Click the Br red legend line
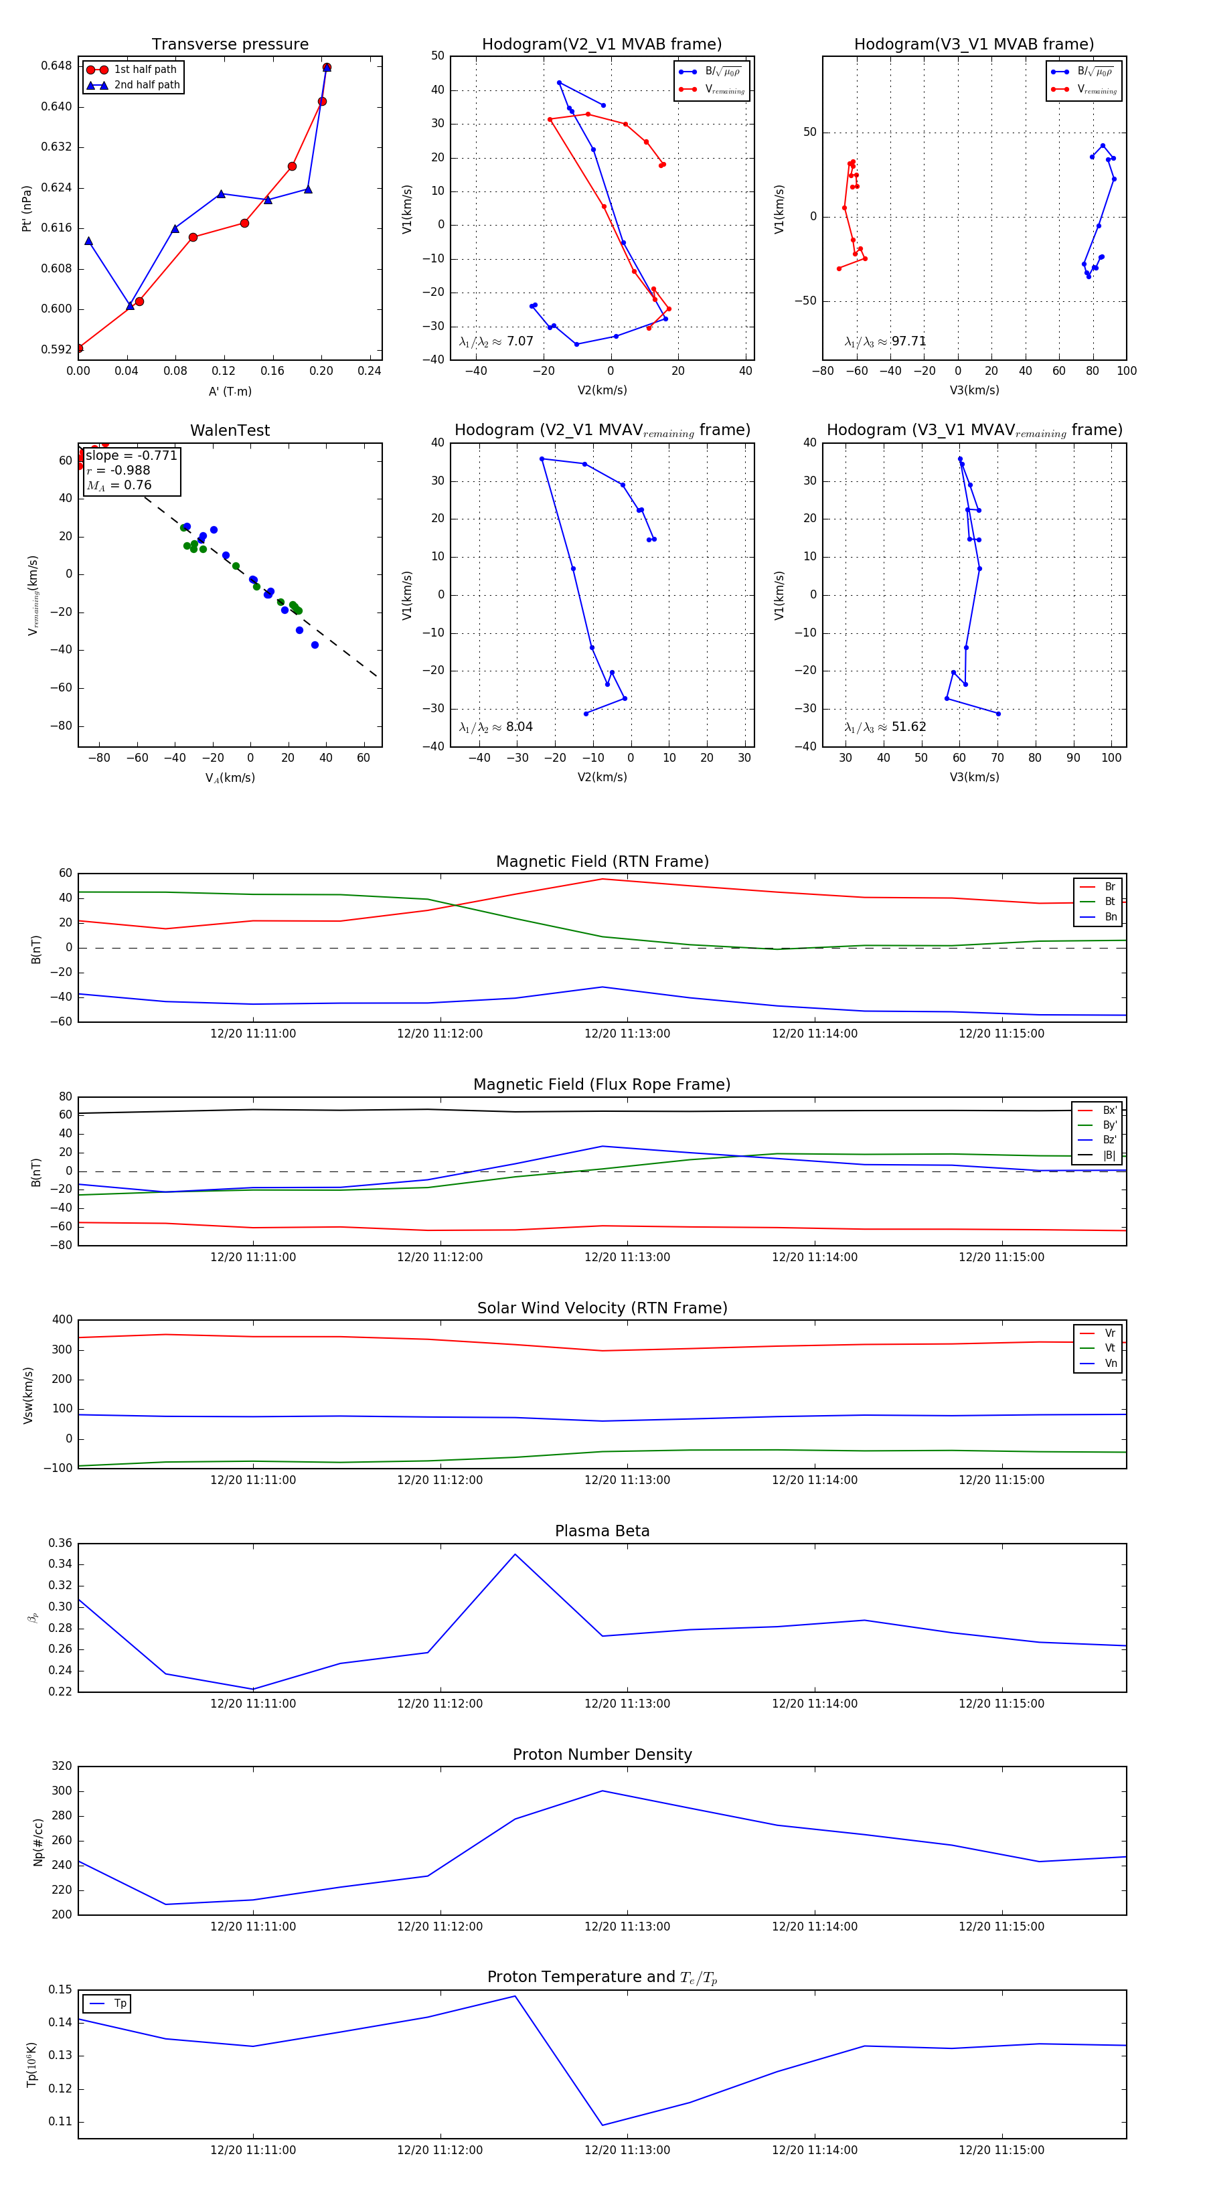The height and width of the screenshot is (2209, 1205). [1087, 887]
